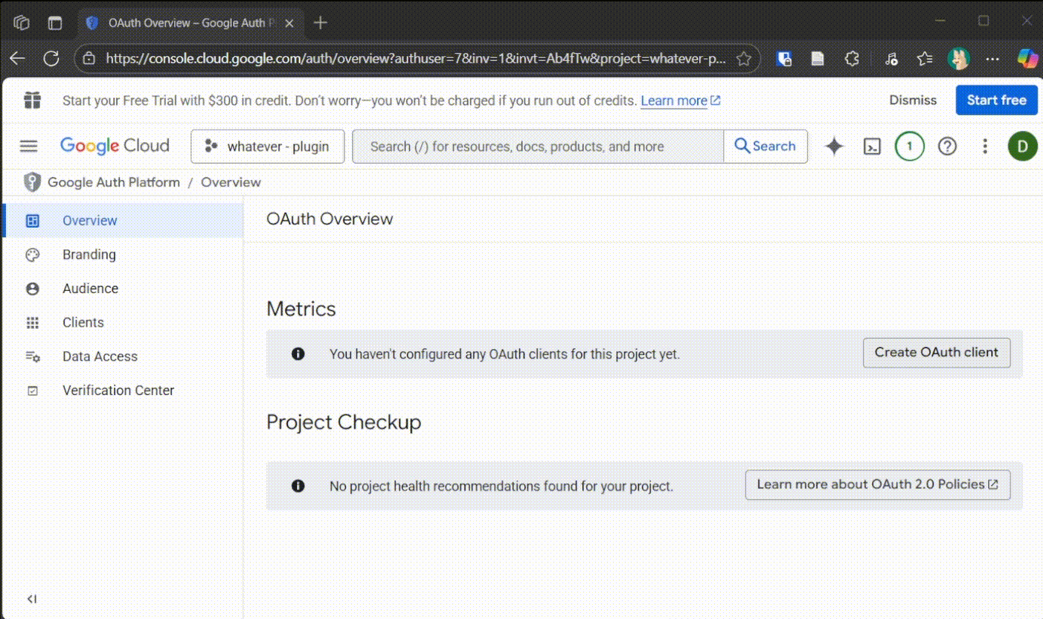The image size is (1043, 619).
Task: Open the account avatar labeled D
Action: [1023, 147]
